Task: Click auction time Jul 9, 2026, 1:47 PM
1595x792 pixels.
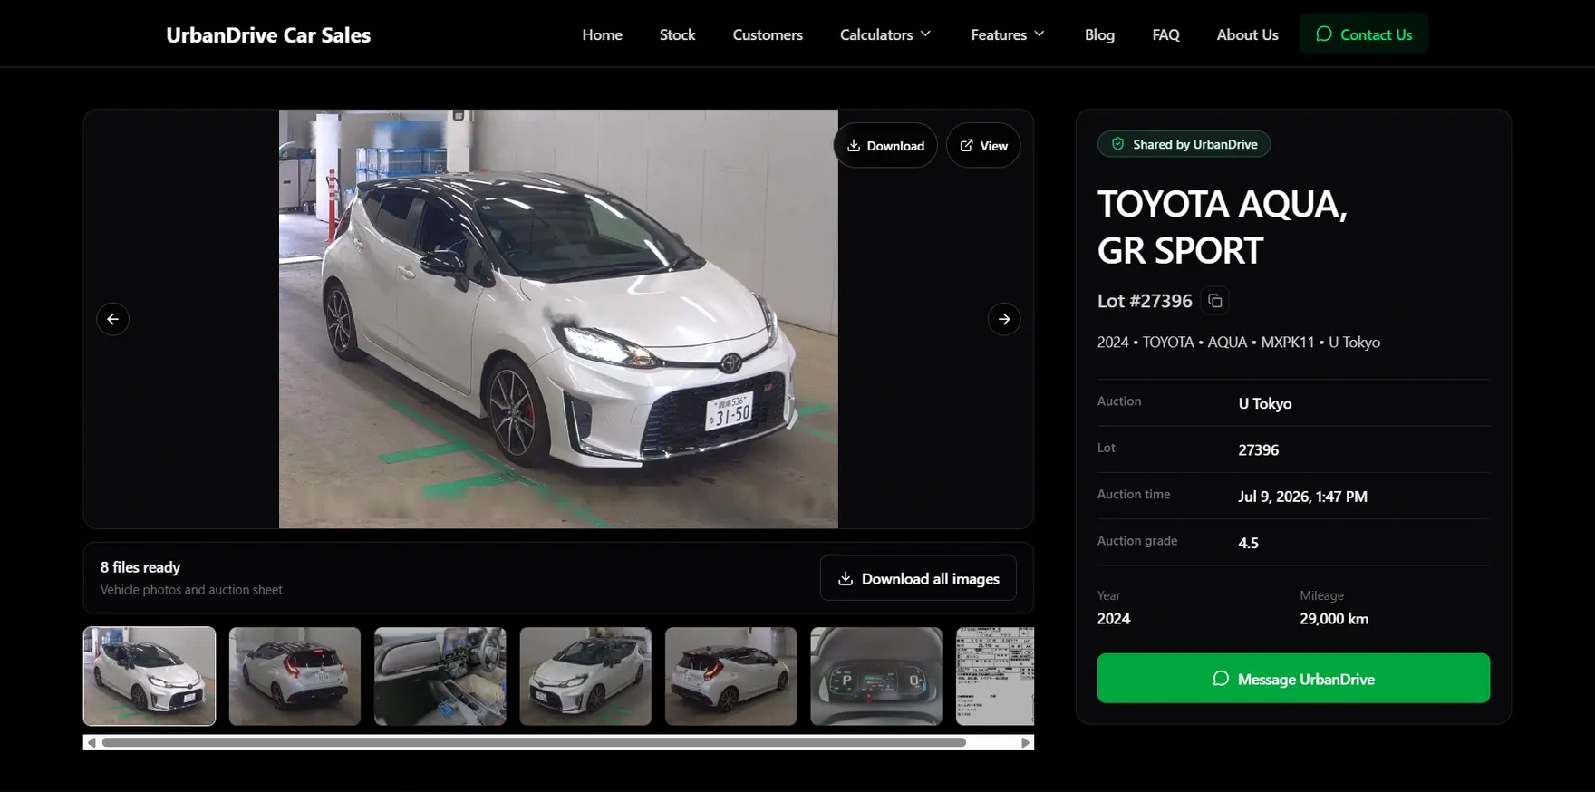Action: tap(1302, 497)
